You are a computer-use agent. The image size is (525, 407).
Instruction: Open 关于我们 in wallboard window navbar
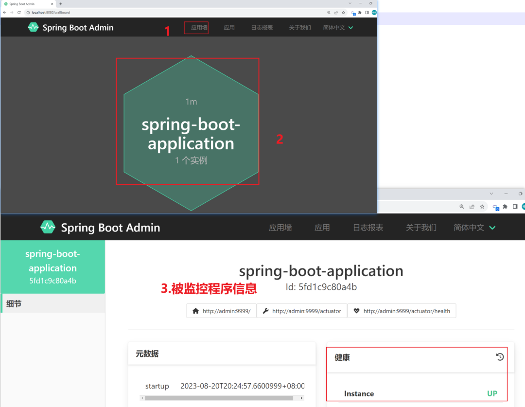299,27
